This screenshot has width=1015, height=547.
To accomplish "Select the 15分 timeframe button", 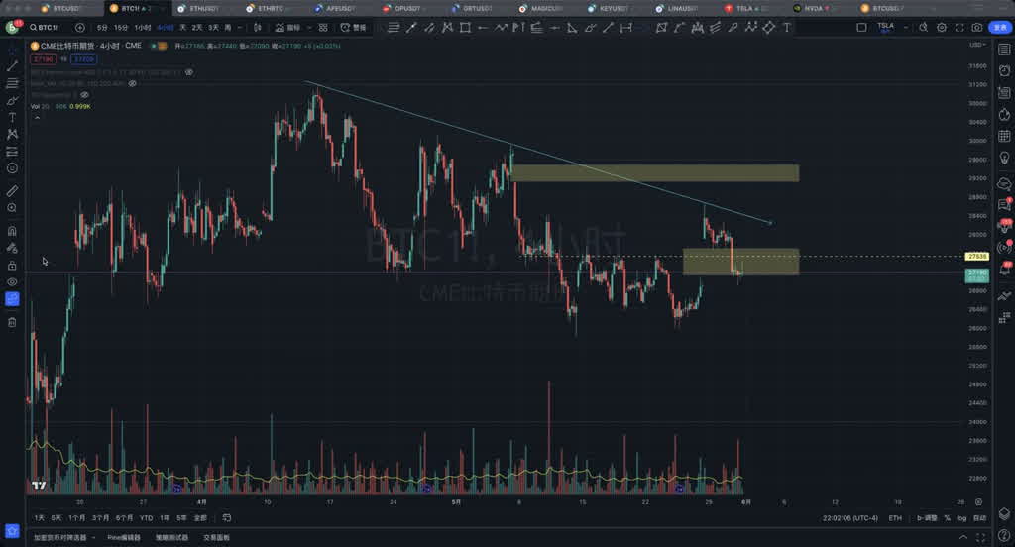I will pyautogui.click(x=121, y=28).
